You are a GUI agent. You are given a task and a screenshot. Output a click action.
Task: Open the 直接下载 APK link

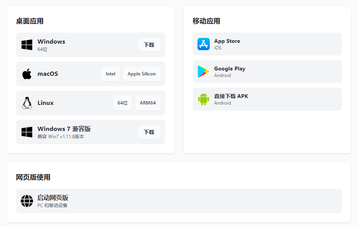point(267,99)
